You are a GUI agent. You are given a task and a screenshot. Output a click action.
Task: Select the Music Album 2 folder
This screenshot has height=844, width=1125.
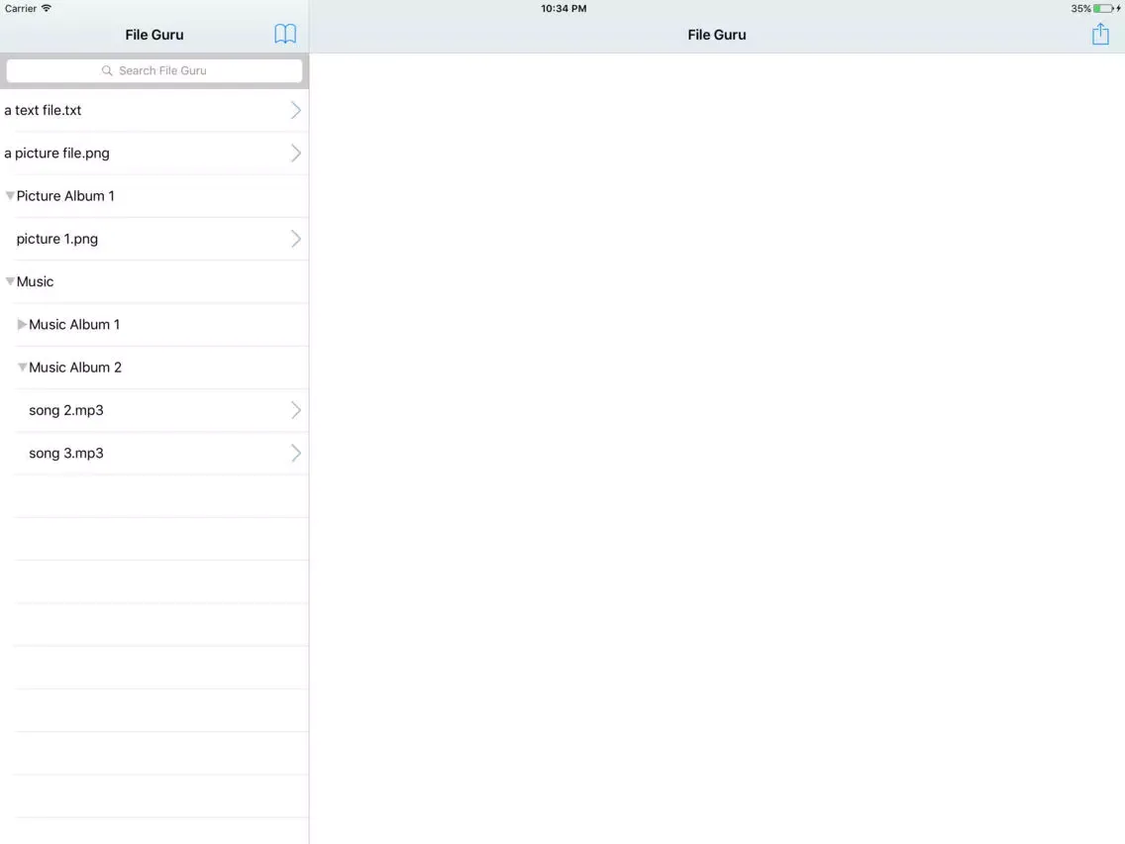click(x=154, y=368)
